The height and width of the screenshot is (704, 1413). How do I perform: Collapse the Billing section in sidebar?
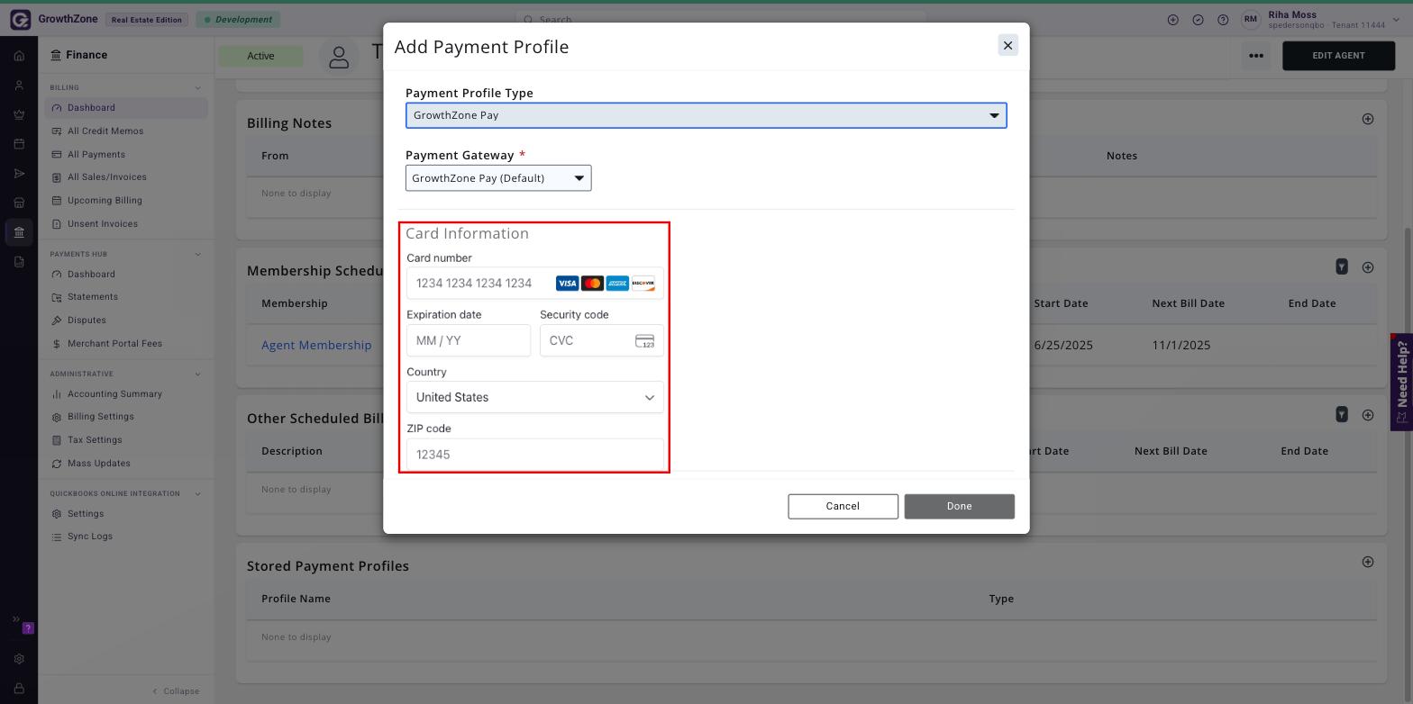(x=197, y=87)
